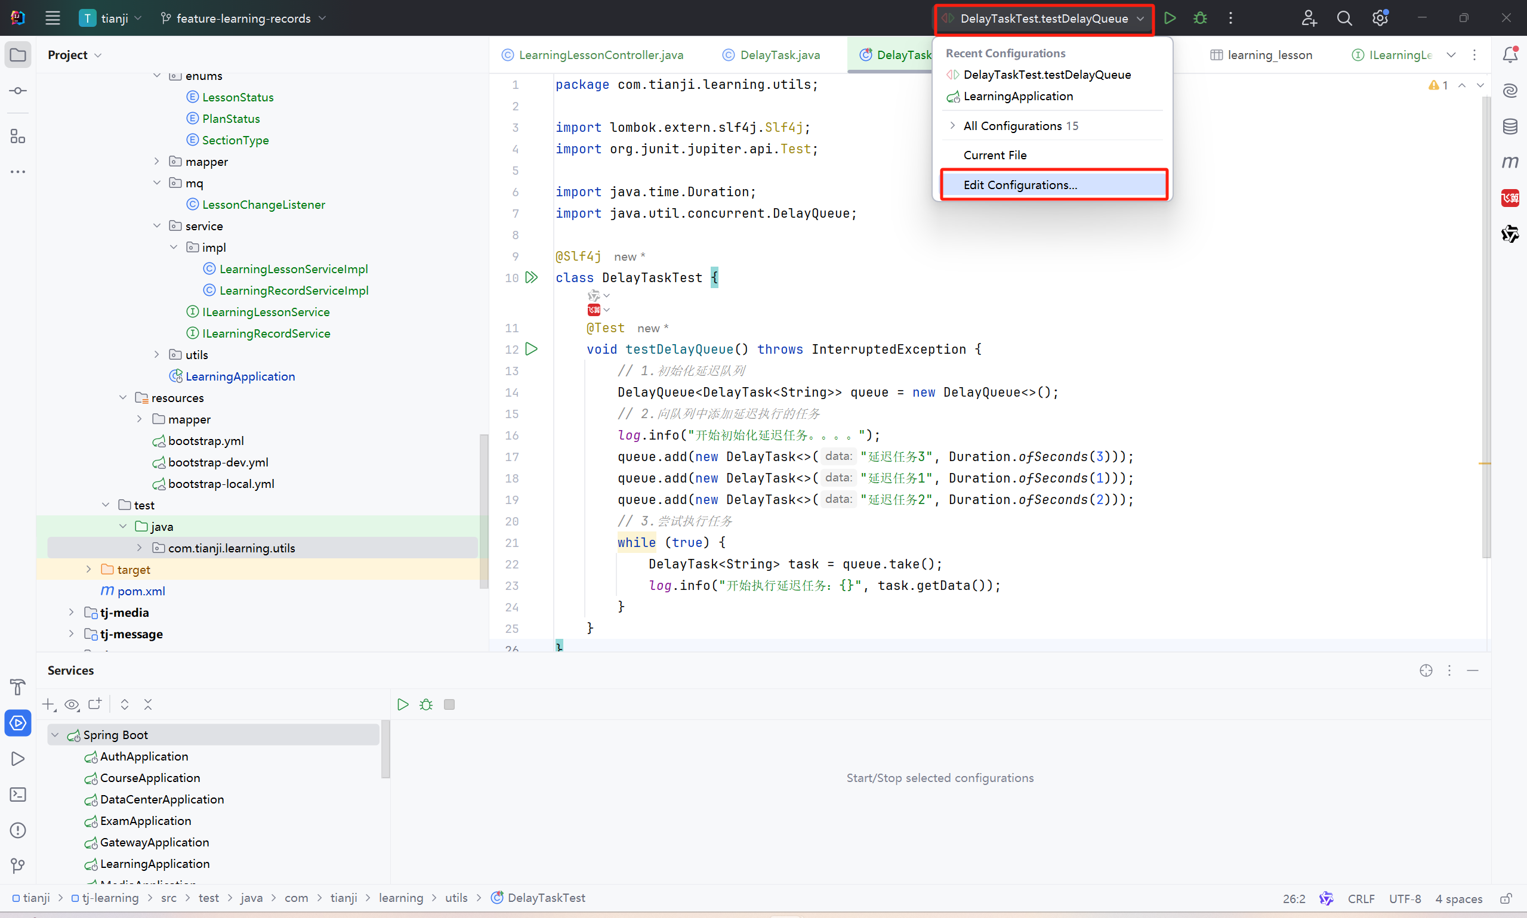Click the CRLF line separator in status bar

tap(1361, 898)
